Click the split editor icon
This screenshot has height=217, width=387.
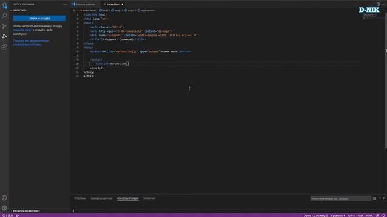click(x=378, y=4)
